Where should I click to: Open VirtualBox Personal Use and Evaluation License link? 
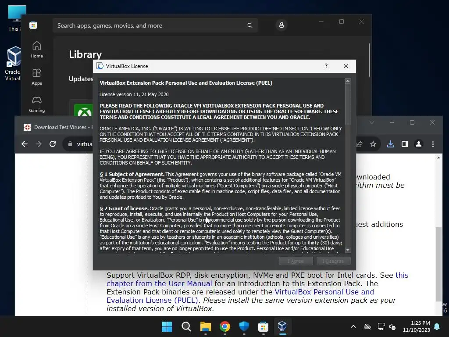pos(240,296)
